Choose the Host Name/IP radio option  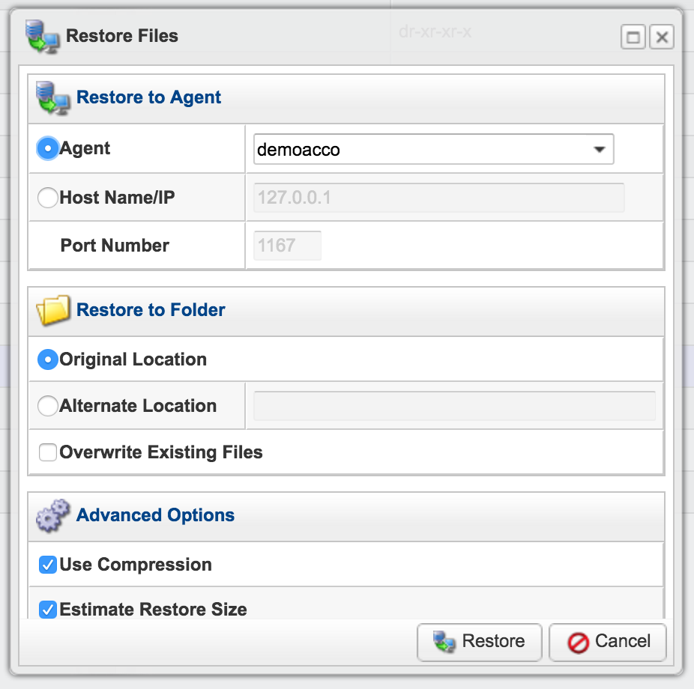(47, 198)
